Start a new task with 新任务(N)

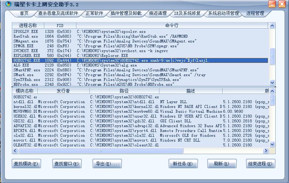pos(183,164)
